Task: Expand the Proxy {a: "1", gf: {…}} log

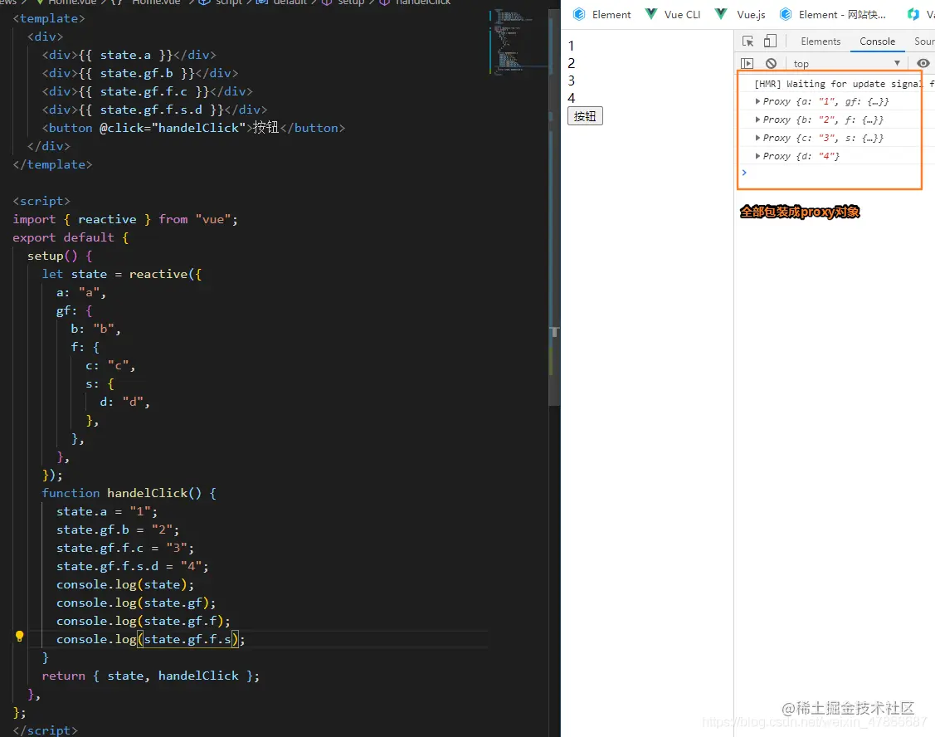Action: [757, 101]
